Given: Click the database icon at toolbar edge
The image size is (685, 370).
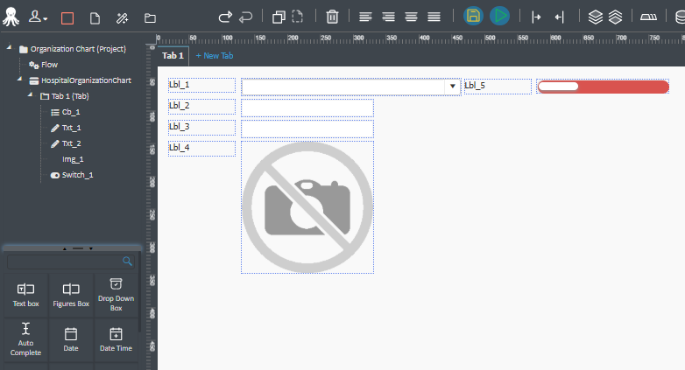Looking at the screenshot, I should pos(680,17).
